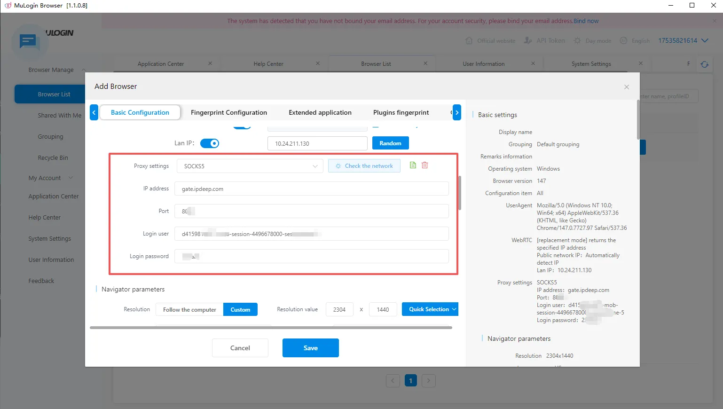Close the System Settings tab
This screenshot has height=409, width=723.
click(x=641, y=63)
